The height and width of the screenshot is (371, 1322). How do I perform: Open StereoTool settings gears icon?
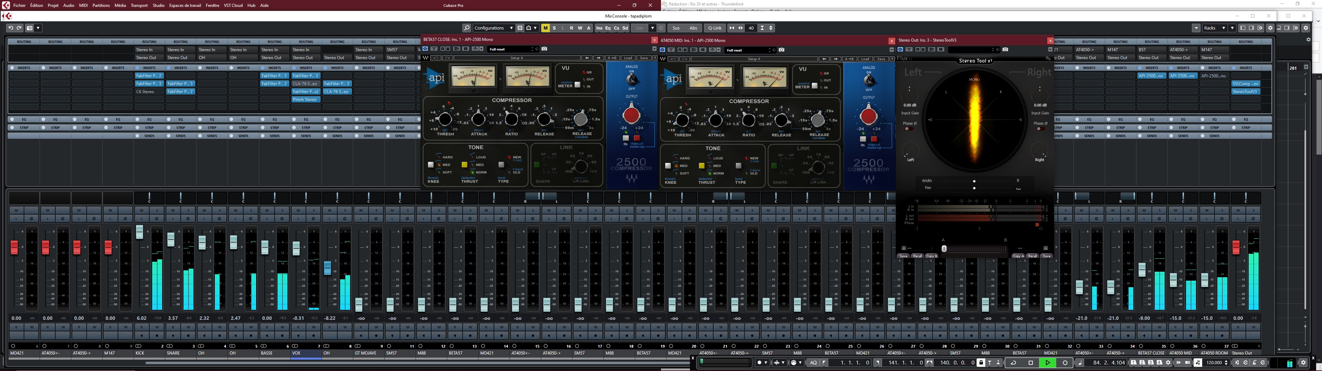(1048, 59)
